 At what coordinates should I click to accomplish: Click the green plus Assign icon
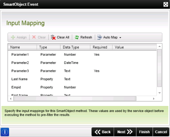(x=13, y=37)
